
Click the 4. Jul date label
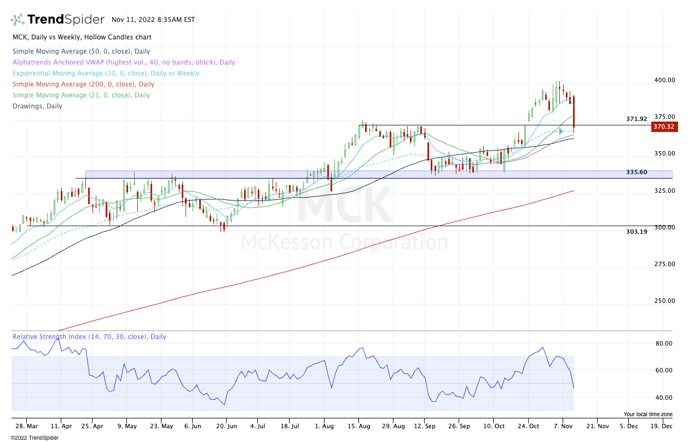(258, 425)
